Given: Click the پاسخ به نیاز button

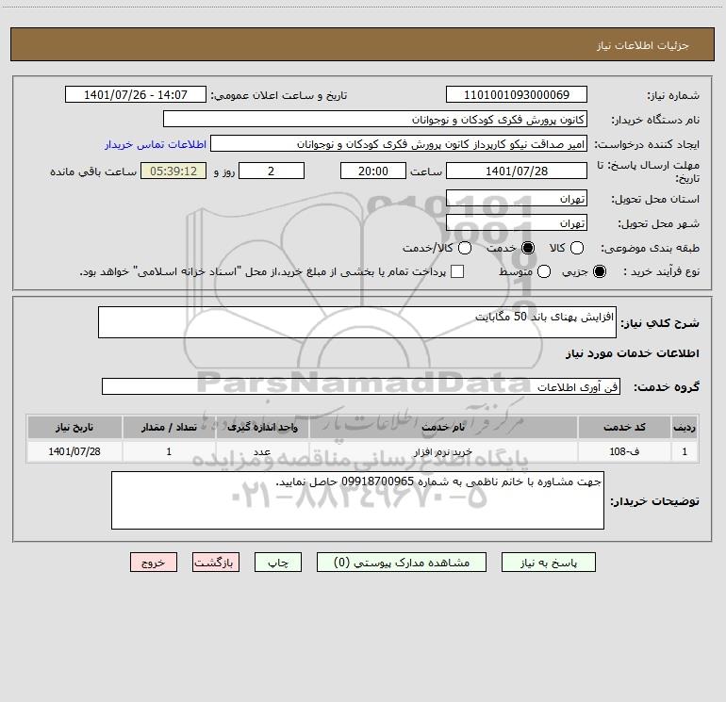Looking at the screenshot, I should [549, 563].
